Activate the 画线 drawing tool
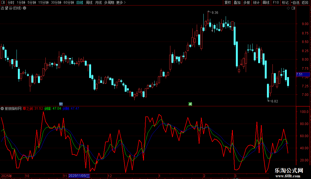This screenshot has width=311, height=179. [266, 2]
